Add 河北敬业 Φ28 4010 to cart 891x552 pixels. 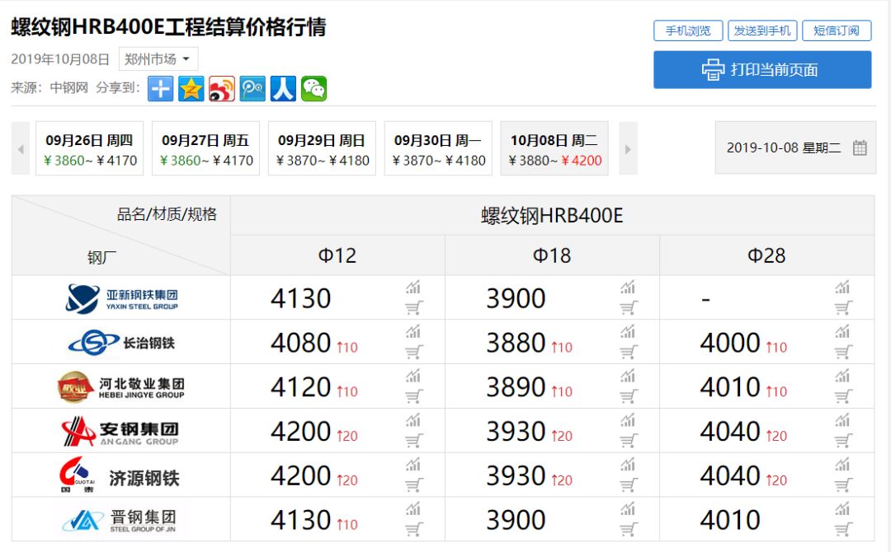pyautogui.click(x=842, y=396)
